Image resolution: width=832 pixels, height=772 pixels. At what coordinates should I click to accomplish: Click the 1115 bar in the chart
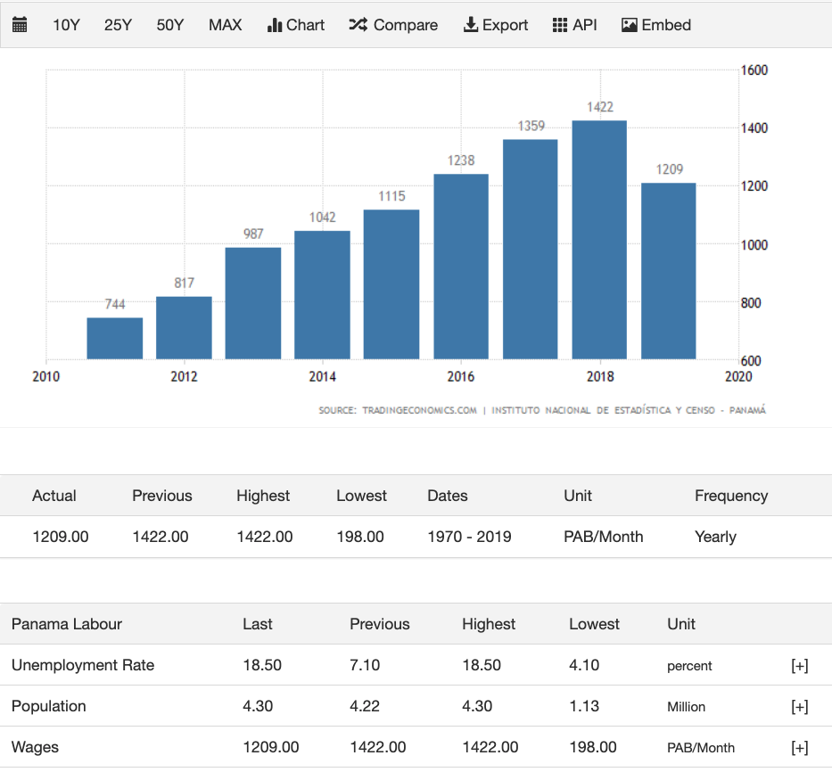[391, 284]
